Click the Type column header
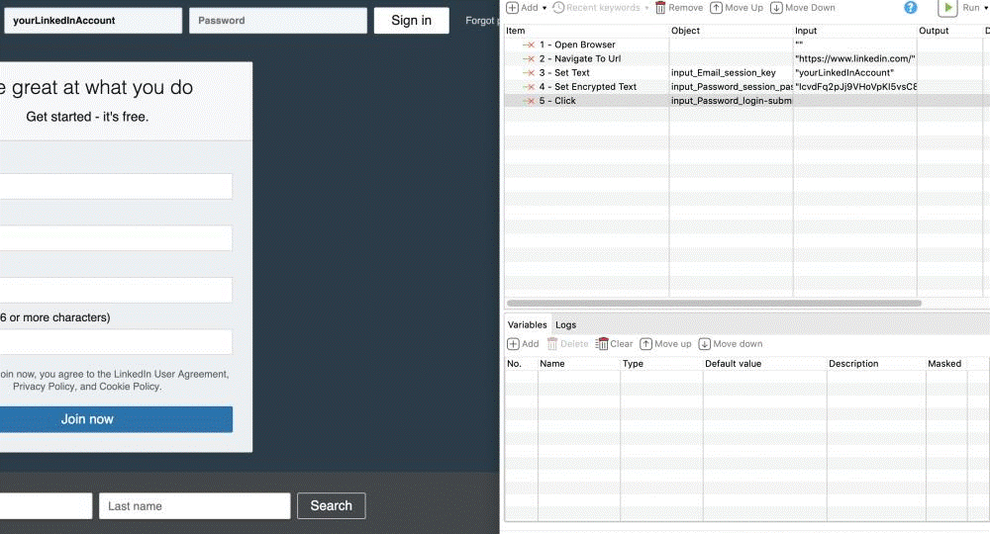 tap(633, 364)
